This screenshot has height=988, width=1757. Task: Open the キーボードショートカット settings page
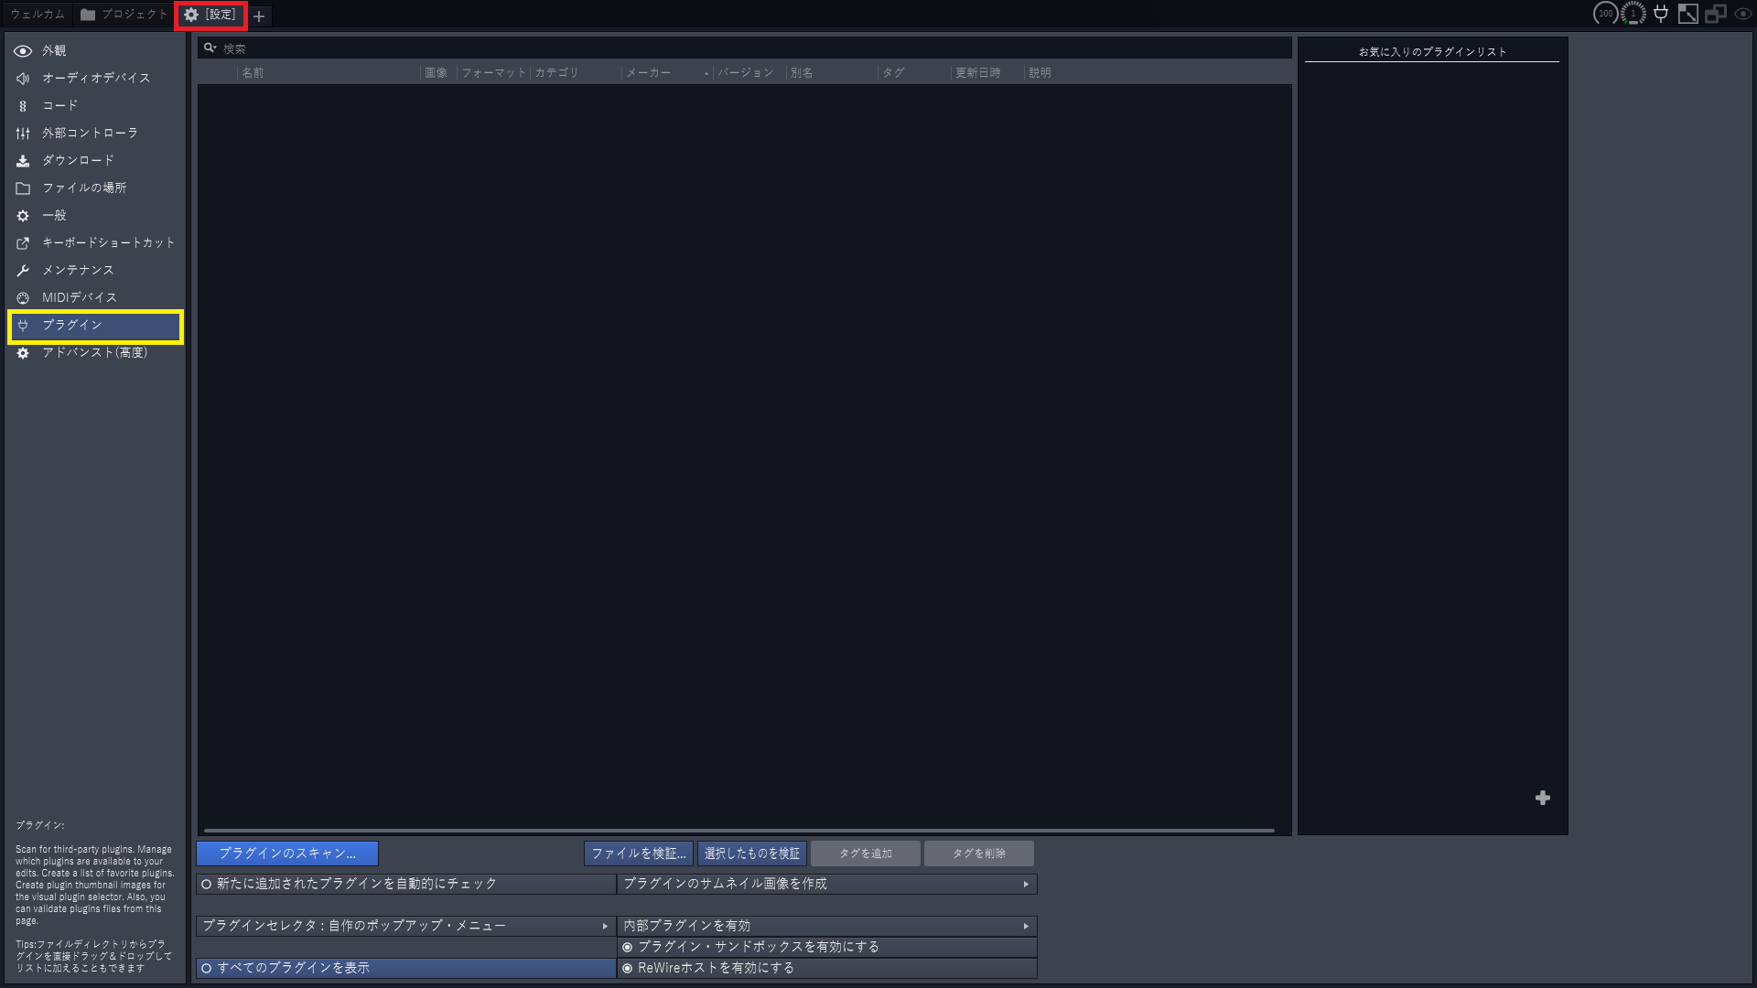[107, 242]
